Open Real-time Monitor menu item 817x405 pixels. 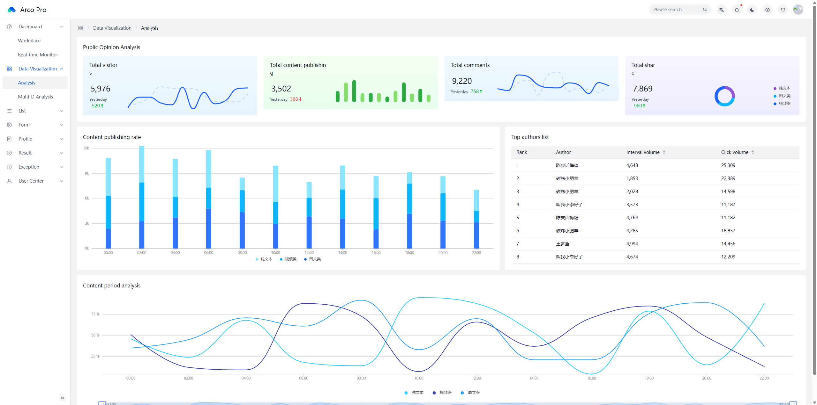point(35,55)
